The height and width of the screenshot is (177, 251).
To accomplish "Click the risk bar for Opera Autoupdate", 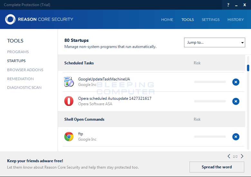I will [x=210, y=101].
